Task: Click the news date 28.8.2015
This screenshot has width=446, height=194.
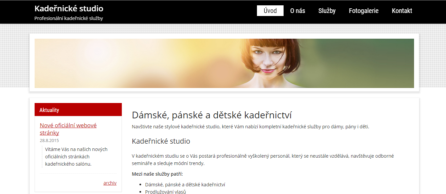Action: tap(49, 140)
